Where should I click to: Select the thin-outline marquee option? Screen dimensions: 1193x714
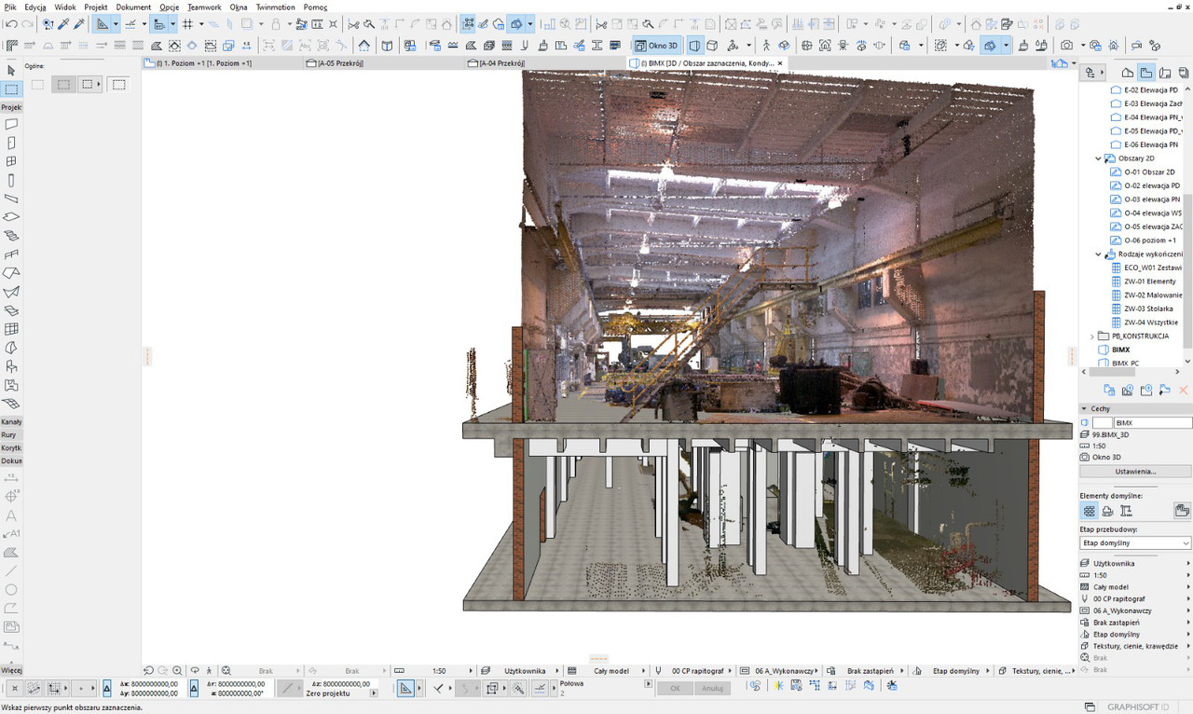pyautogui.click(x=37, y=85)
